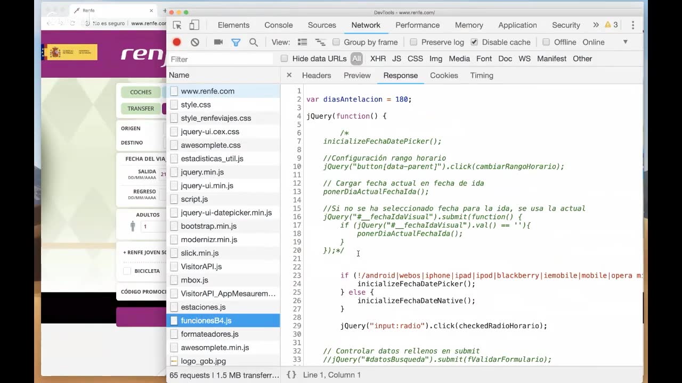Check Group by frame option

click(336, 42)
